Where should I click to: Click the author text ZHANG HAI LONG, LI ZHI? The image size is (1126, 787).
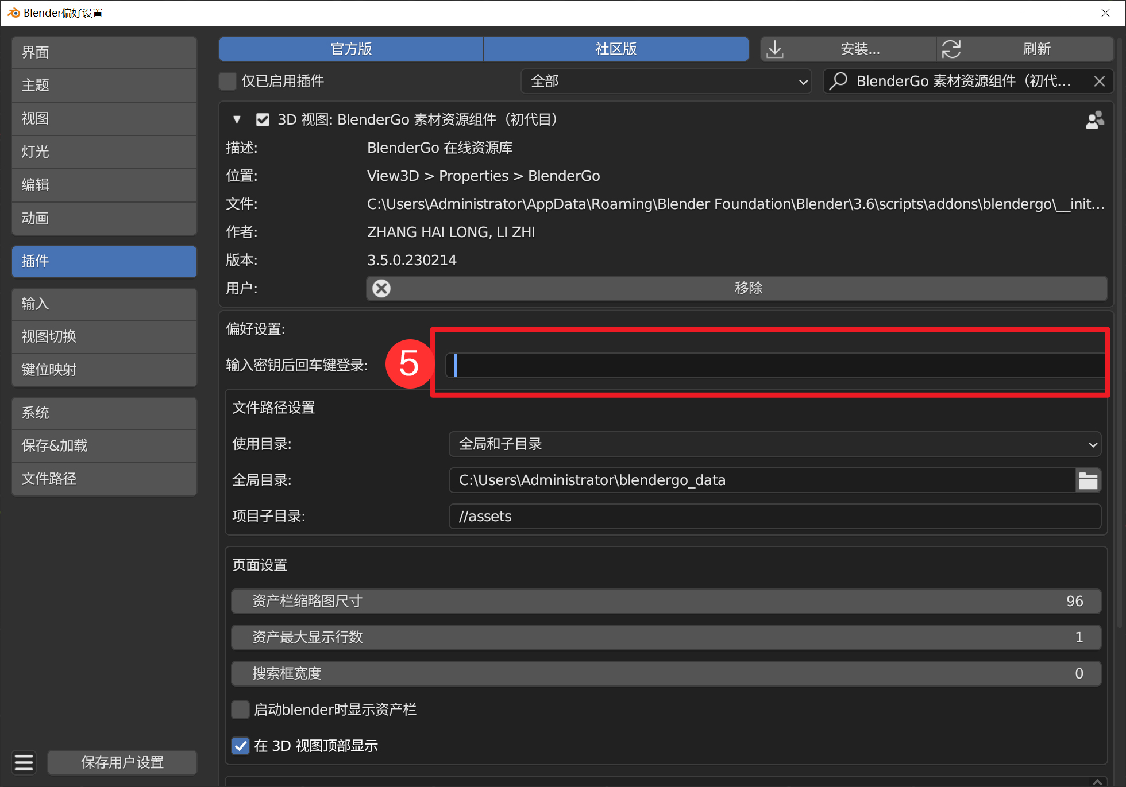451,232
